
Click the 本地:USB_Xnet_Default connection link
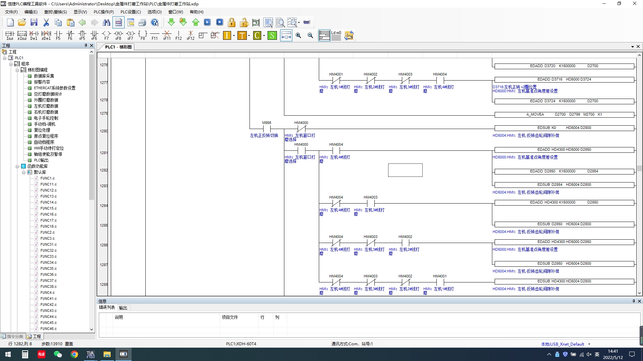(x=562, y=344)
